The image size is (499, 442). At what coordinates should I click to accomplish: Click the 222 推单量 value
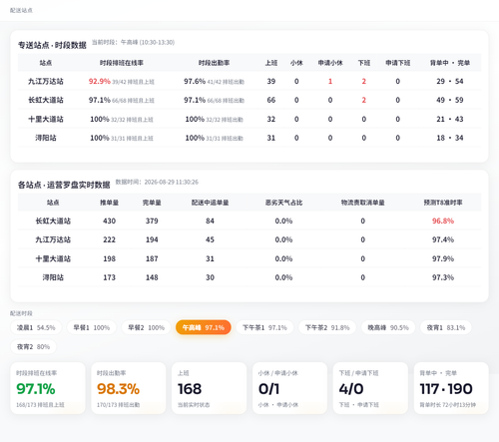(110, 239)
